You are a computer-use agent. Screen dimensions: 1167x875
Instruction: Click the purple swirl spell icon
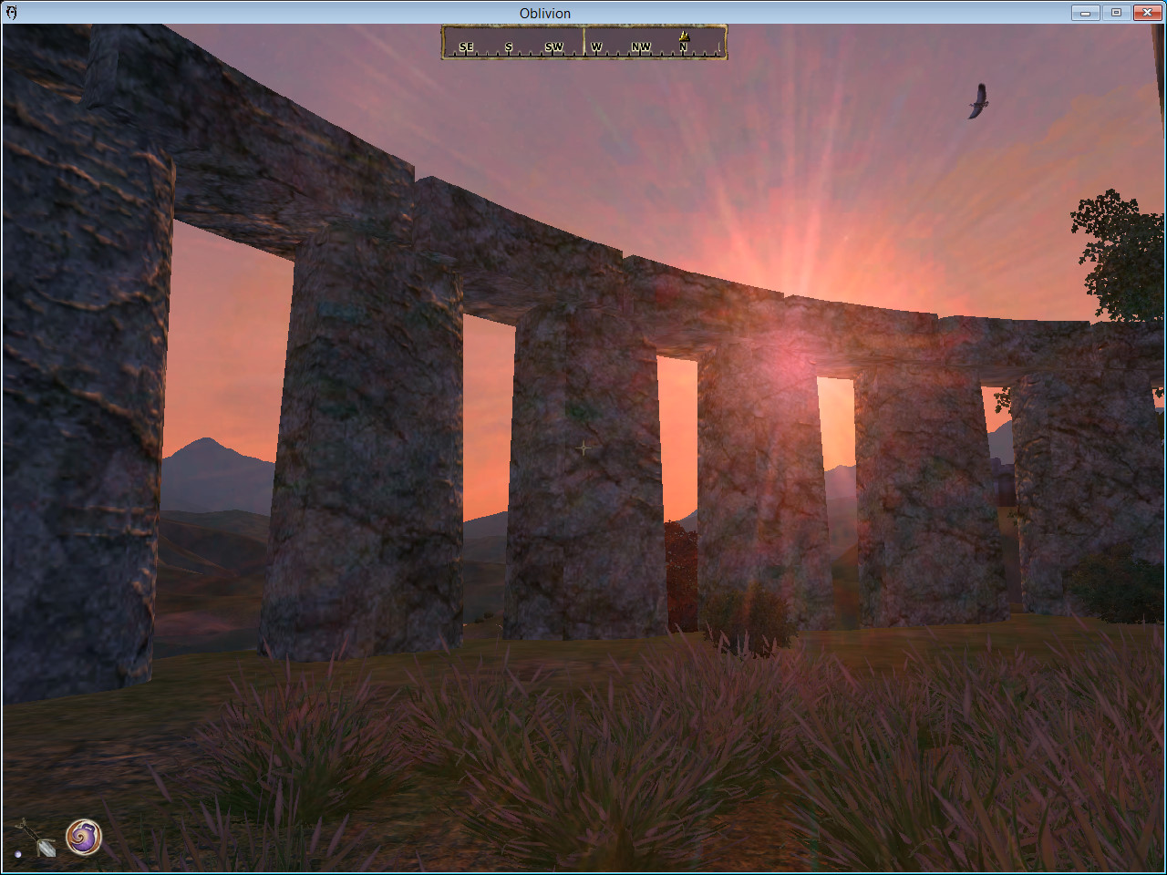pos(84,837)
